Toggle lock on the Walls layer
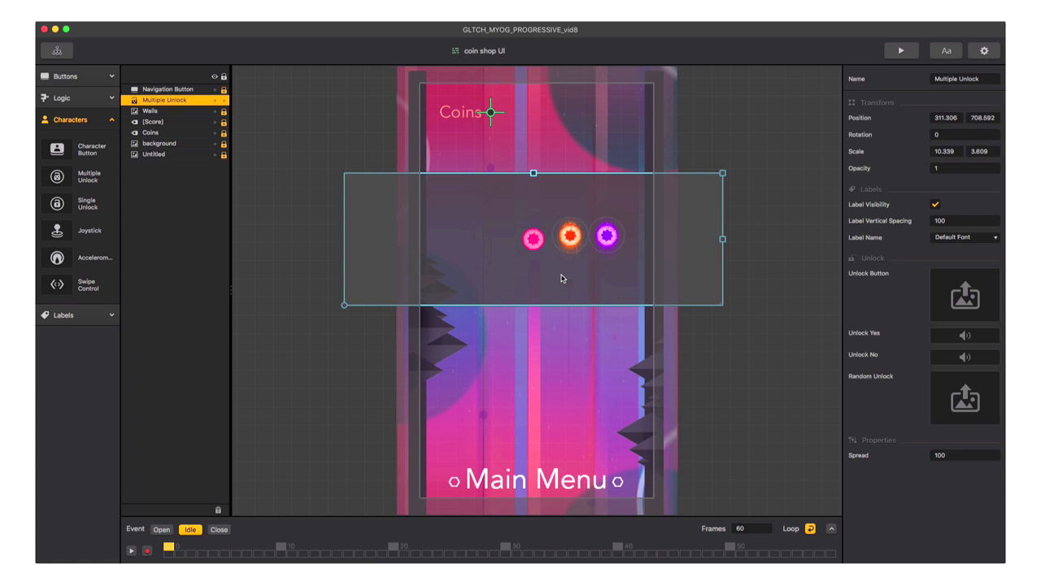 click(x=224, y=111)
